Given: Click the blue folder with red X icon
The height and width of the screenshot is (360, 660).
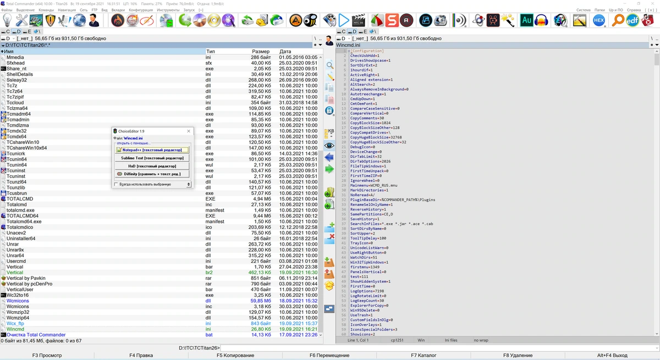Looking at the screenshot, I should point(329,239).
